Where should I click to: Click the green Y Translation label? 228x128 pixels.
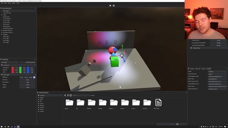[x=20, y=68]
